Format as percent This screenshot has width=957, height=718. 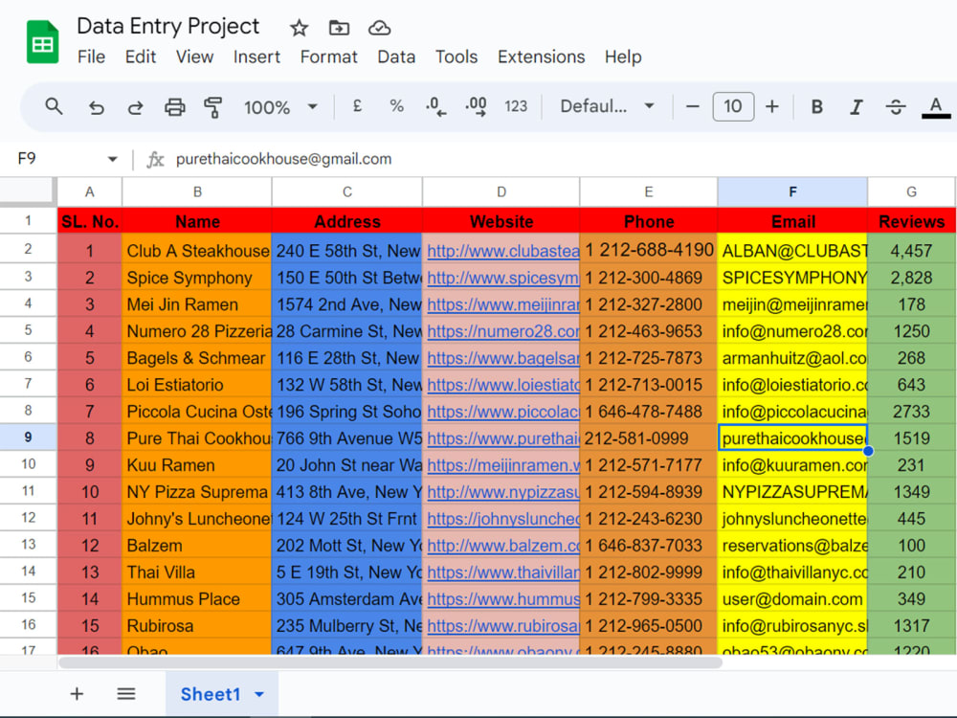(397, 106)
